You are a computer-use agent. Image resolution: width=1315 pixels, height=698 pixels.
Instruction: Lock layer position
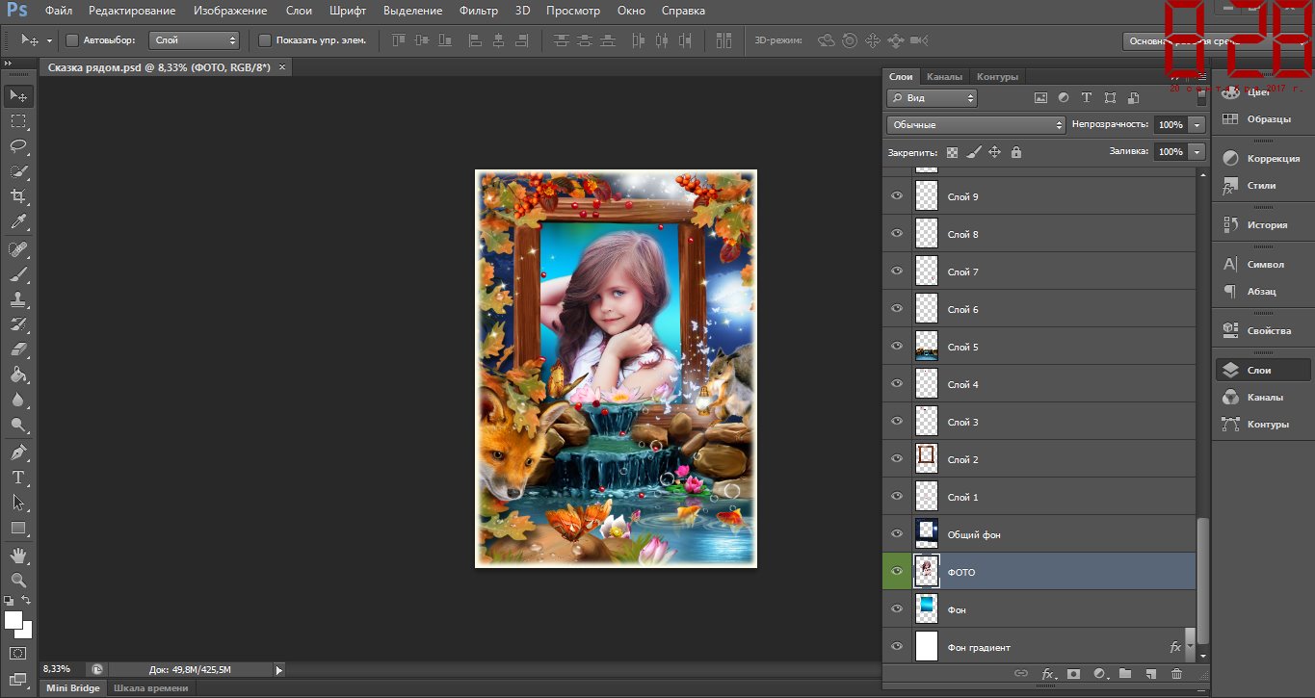994,152
